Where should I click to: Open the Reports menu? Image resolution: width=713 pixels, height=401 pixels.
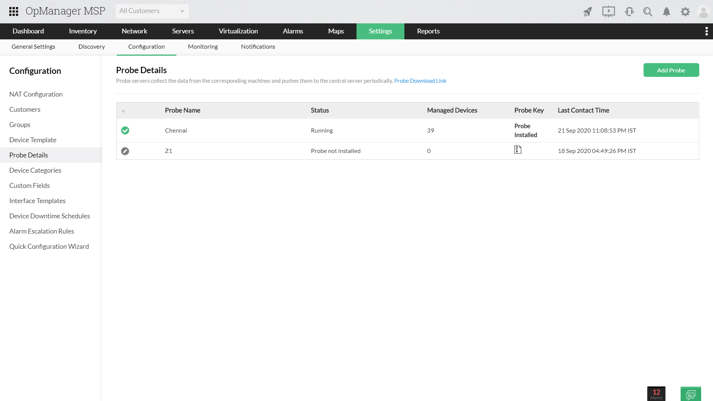pyautogui.click(x=428, y=31)
